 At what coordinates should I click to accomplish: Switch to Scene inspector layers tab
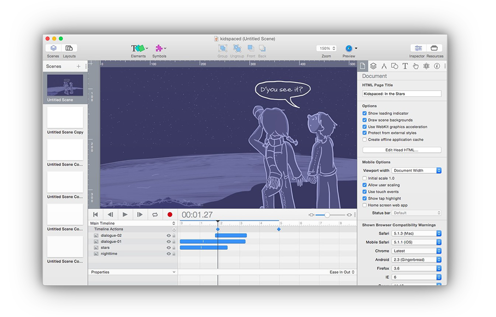[373, 66]
